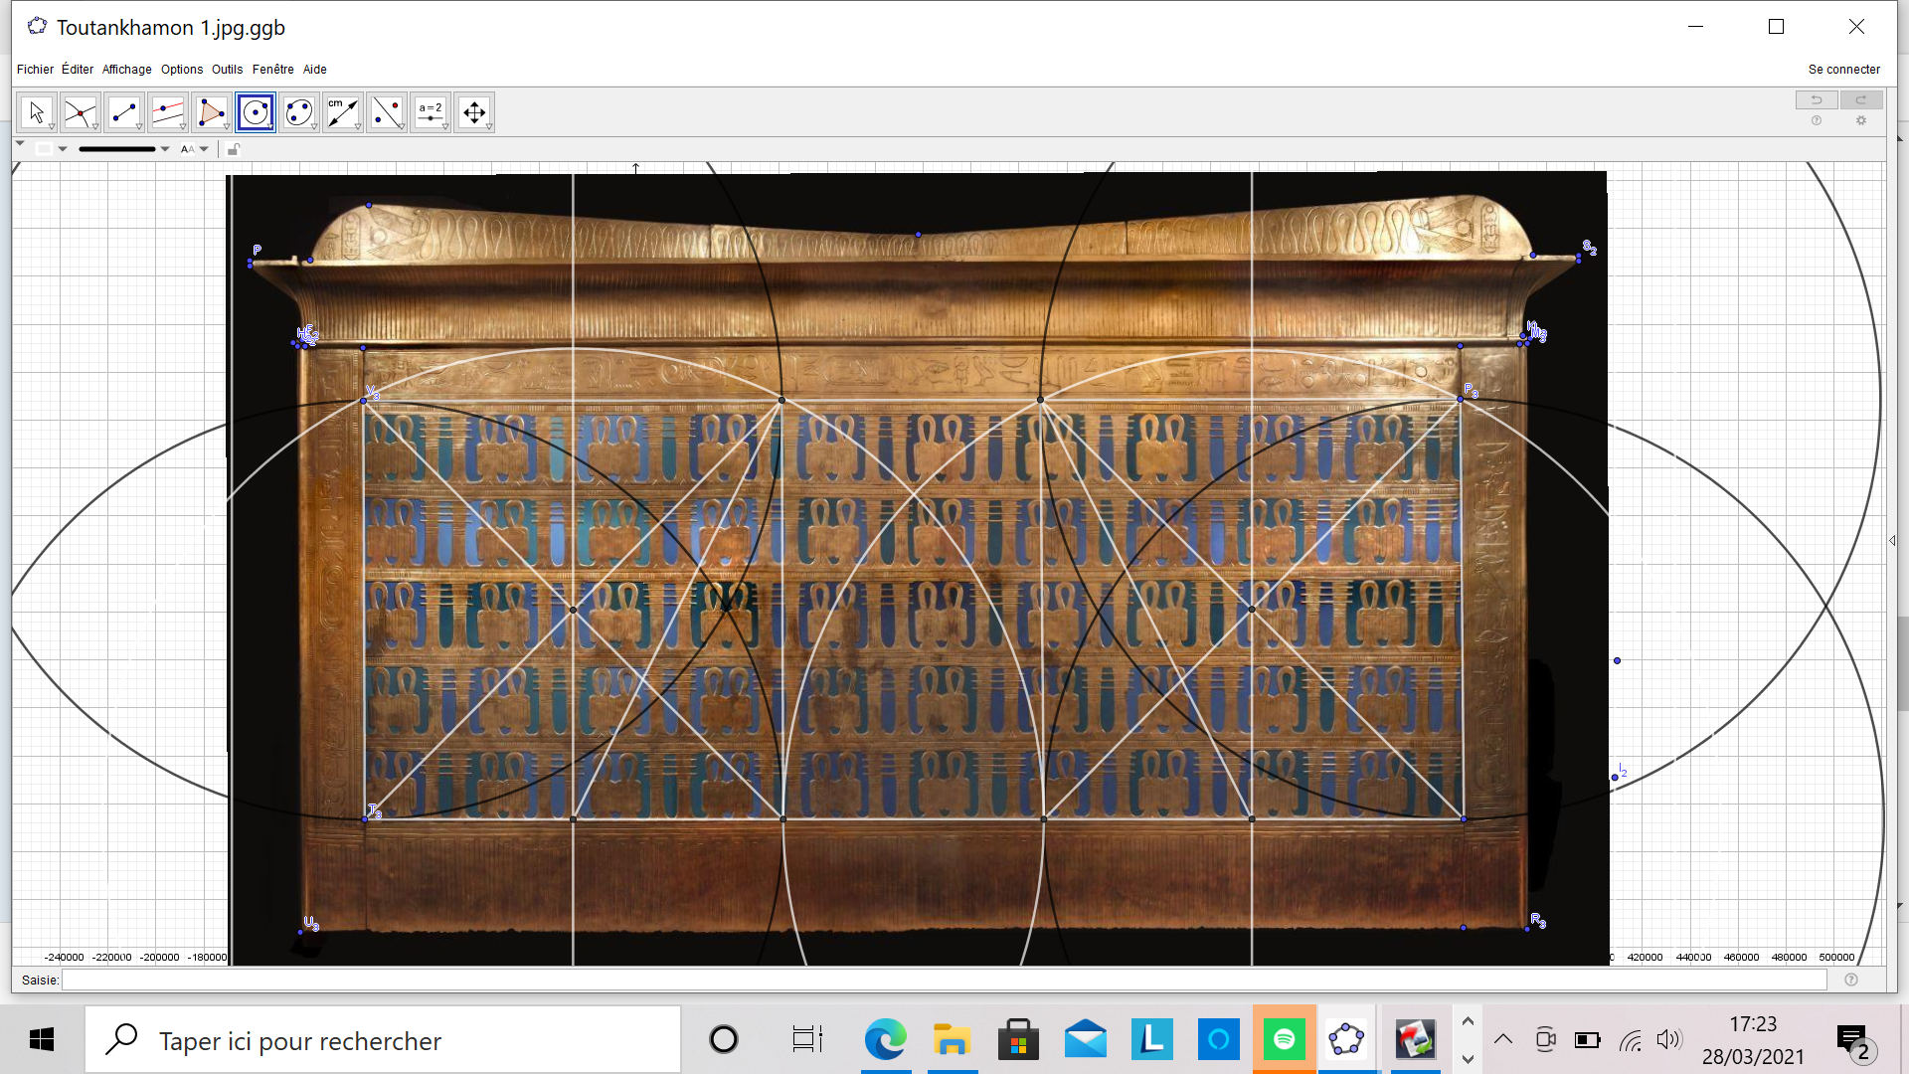1909x1074 pixels.
Task: Click the Se connecter link
Action: pos(1843,70)
